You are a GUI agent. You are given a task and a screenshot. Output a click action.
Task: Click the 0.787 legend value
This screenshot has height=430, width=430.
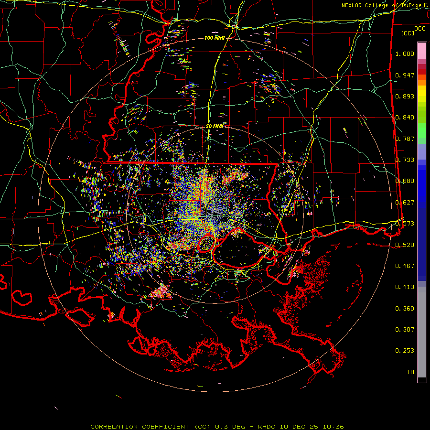405,139
